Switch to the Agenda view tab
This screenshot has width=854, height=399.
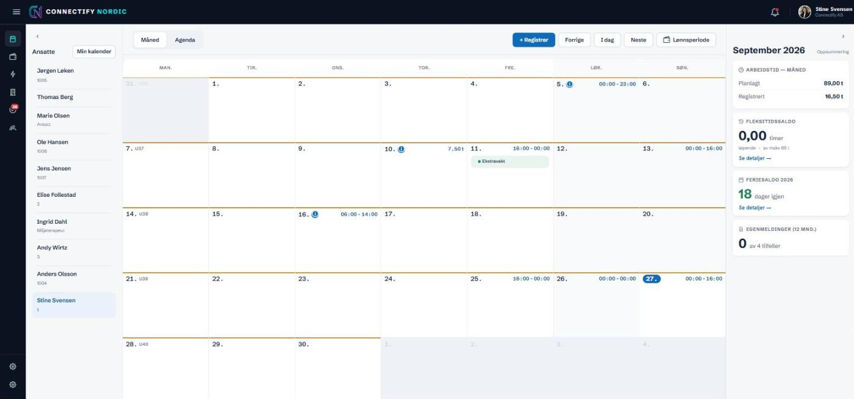185,40
